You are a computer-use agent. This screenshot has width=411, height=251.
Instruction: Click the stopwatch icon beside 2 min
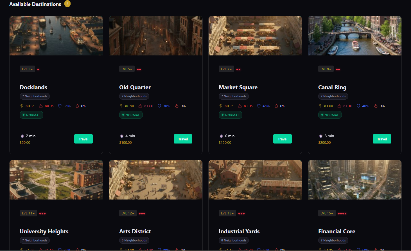[22, 136]
